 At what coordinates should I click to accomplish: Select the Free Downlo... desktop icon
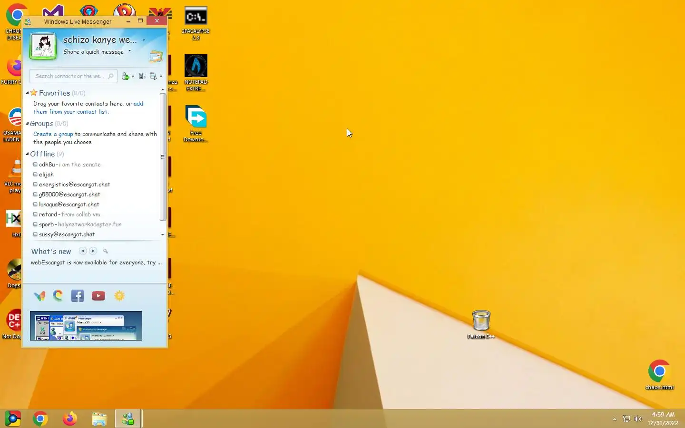click(196, 124)
